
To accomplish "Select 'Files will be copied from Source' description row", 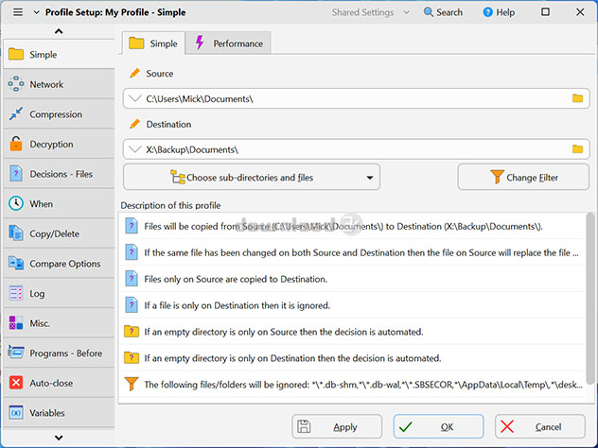I will (352, 226).
